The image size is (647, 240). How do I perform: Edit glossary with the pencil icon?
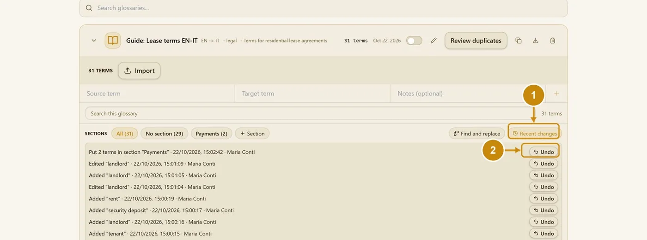[x=433, y=41]
